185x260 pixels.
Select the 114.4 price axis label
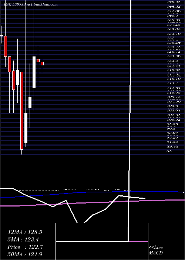point(172,83)
